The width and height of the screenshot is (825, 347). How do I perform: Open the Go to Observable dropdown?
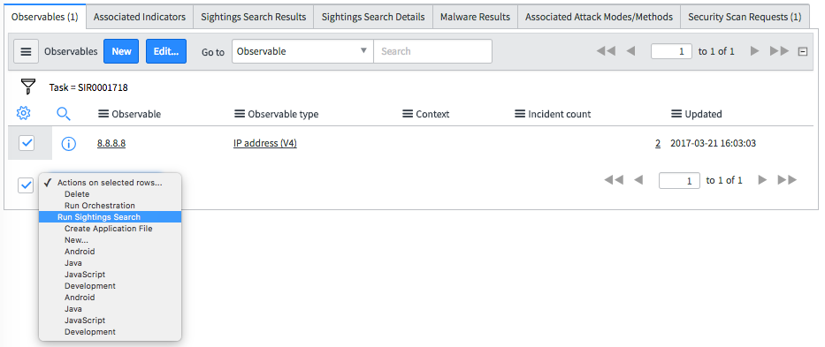click(302, 51)
